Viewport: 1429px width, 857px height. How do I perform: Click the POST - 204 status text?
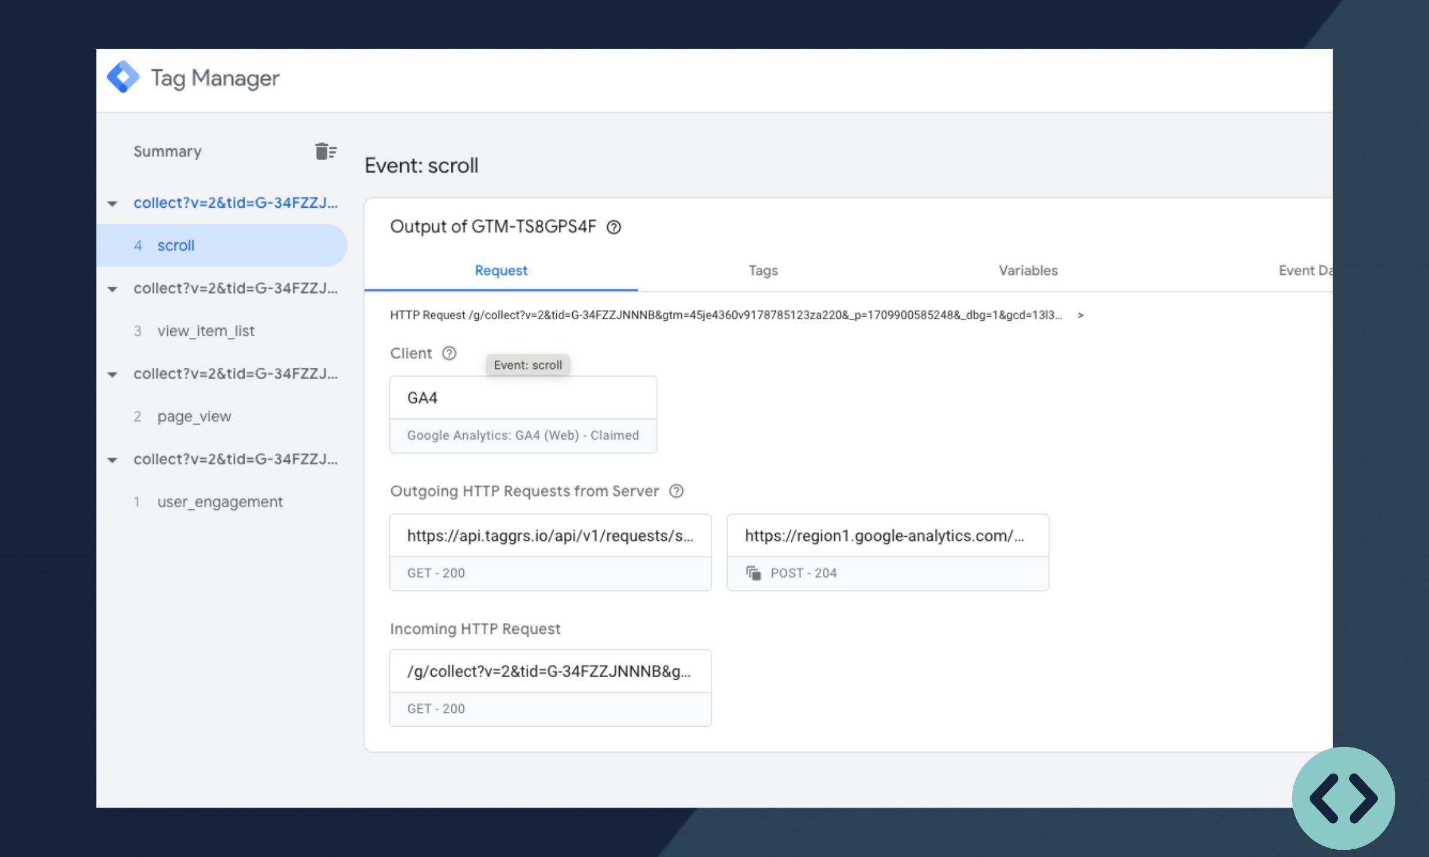tap(803, 573)
